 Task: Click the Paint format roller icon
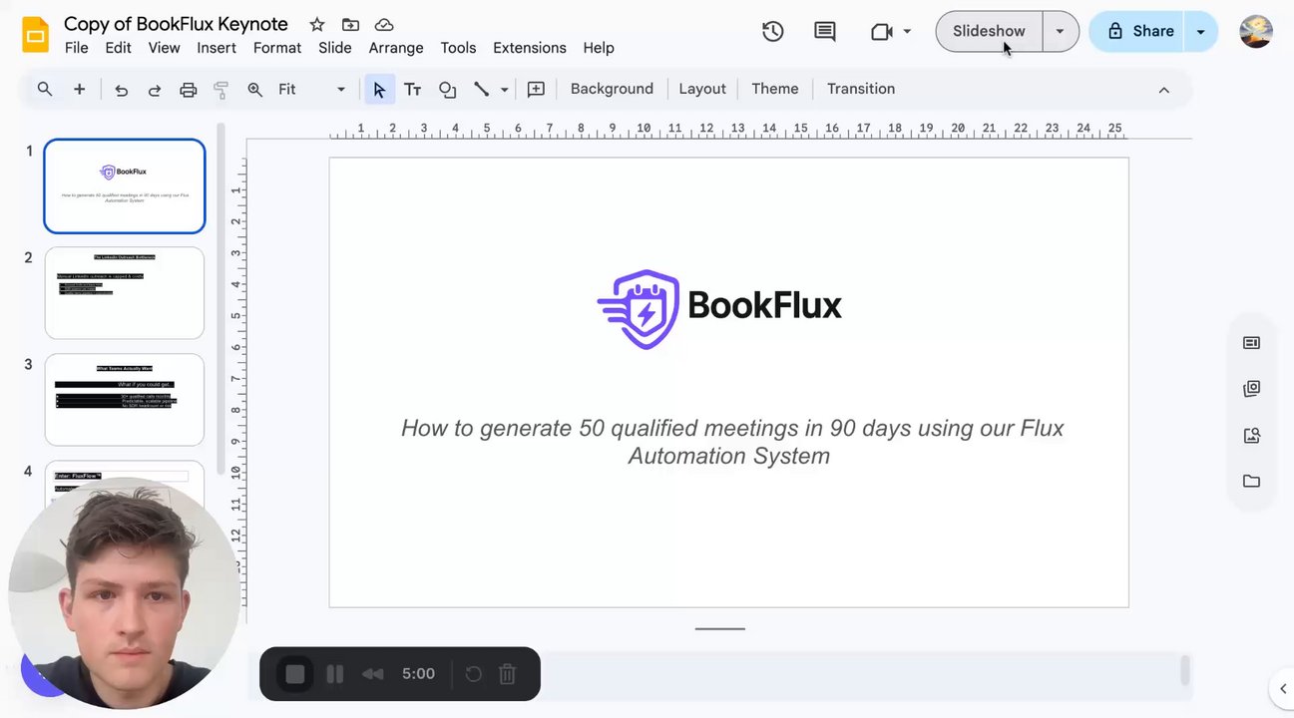[x=221, y=90]
